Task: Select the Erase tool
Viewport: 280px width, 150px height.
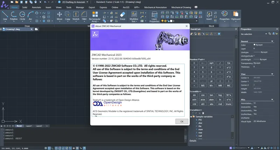Action: (122, 16)
